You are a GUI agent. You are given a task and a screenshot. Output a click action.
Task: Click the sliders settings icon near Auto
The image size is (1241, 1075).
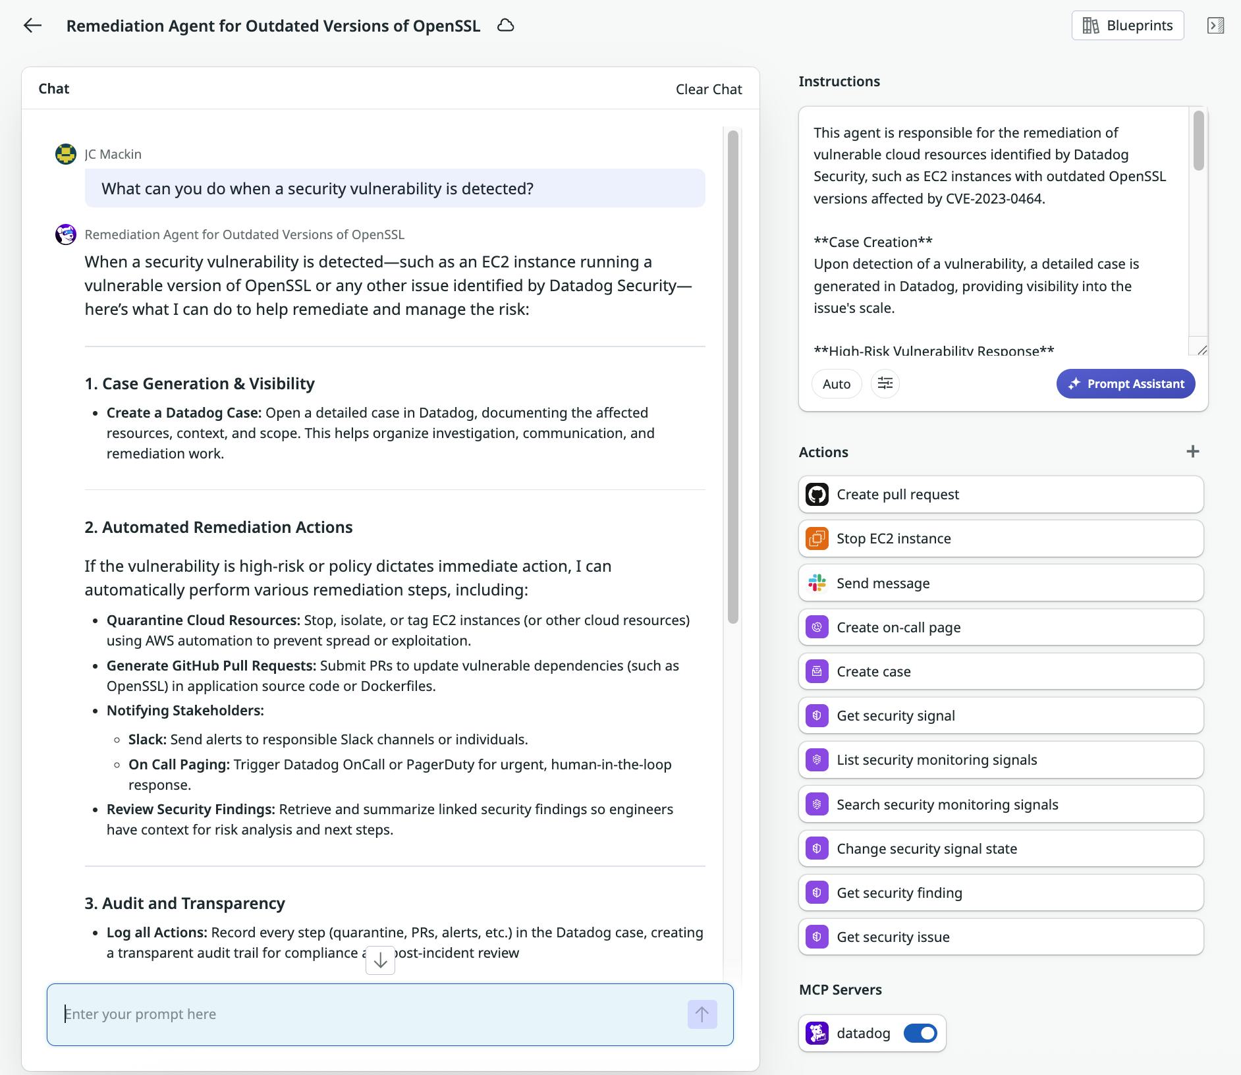(885, 383)
